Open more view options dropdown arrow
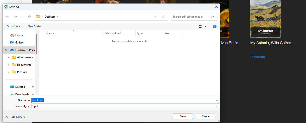 205,26
